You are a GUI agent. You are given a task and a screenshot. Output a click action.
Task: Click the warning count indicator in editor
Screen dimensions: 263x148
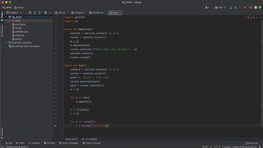coord(252,17)
